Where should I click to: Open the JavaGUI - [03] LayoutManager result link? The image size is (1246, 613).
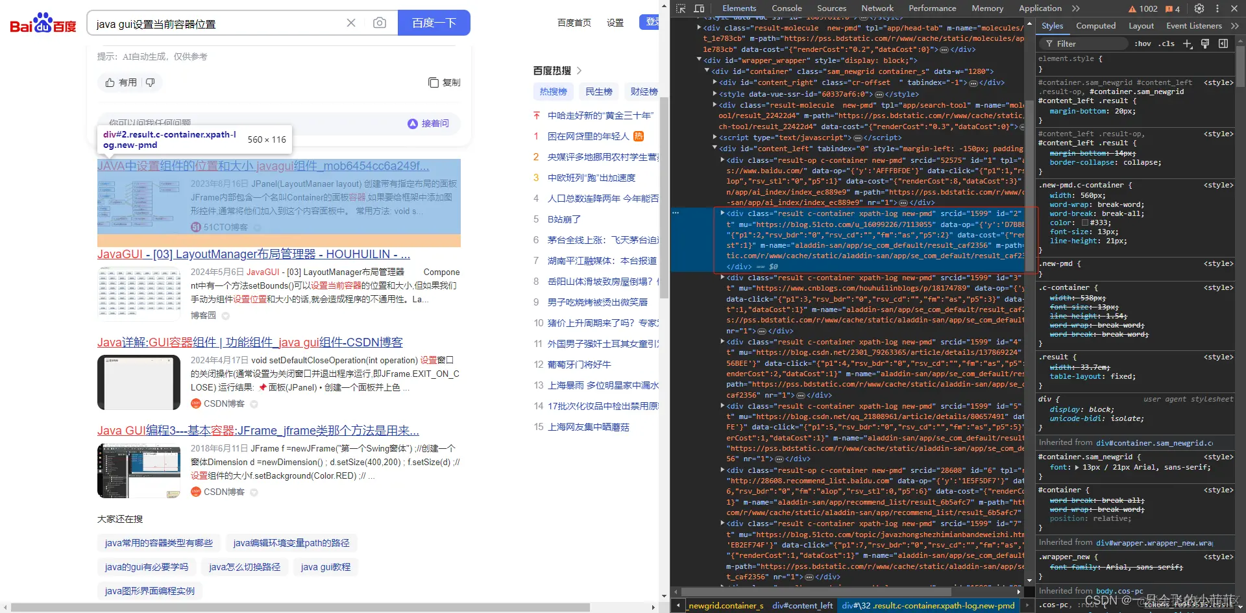pyautogui.click(x=254, y=254)
